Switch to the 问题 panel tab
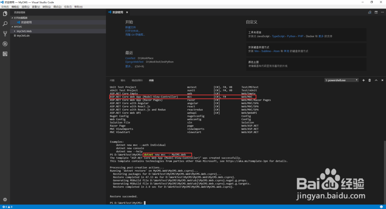Viewport: 386px width, 209px height. [x=112, y=81]
